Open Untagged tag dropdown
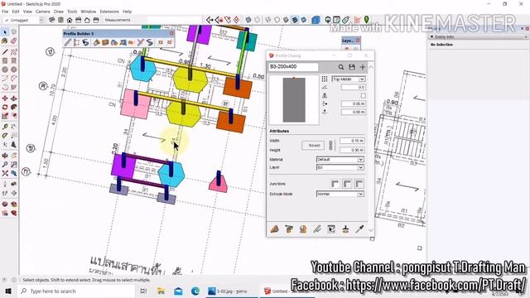The width and height of the screenshot is (530, 298). [24, 20]
